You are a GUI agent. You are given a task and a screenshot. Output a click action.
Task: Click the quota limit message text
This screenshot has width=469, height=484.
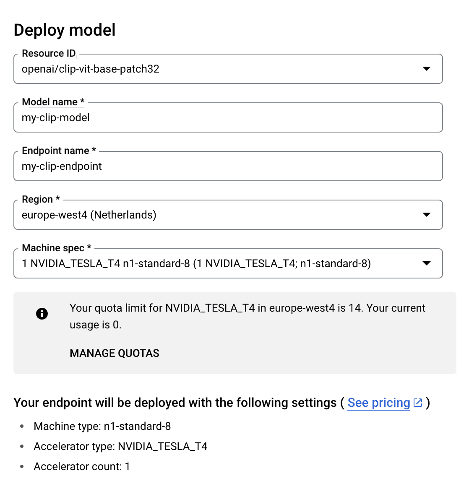coord(248,316)
